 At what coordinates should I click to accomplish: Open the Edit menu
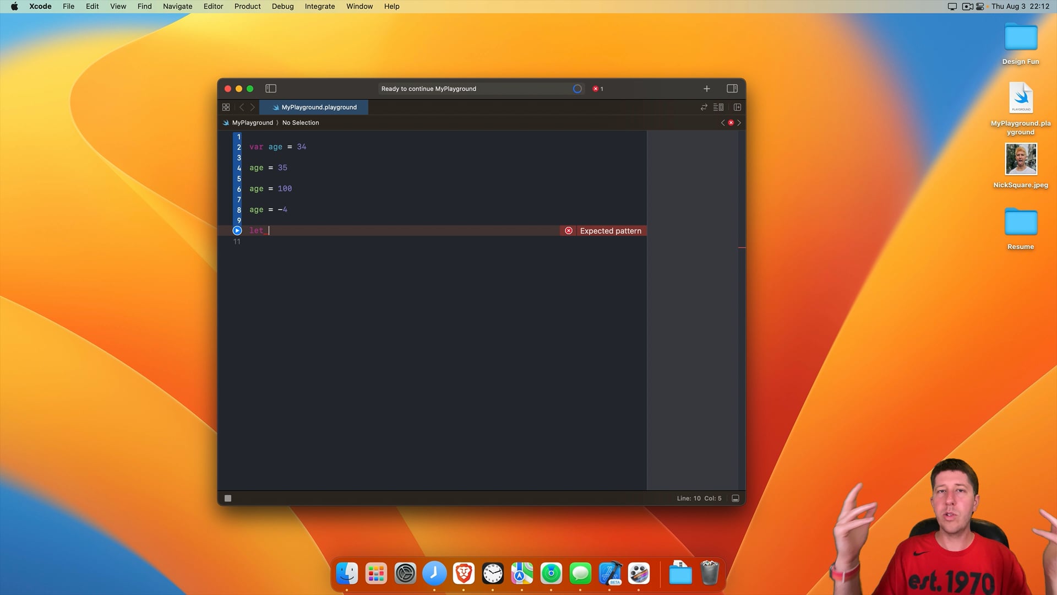coord(92,7)
